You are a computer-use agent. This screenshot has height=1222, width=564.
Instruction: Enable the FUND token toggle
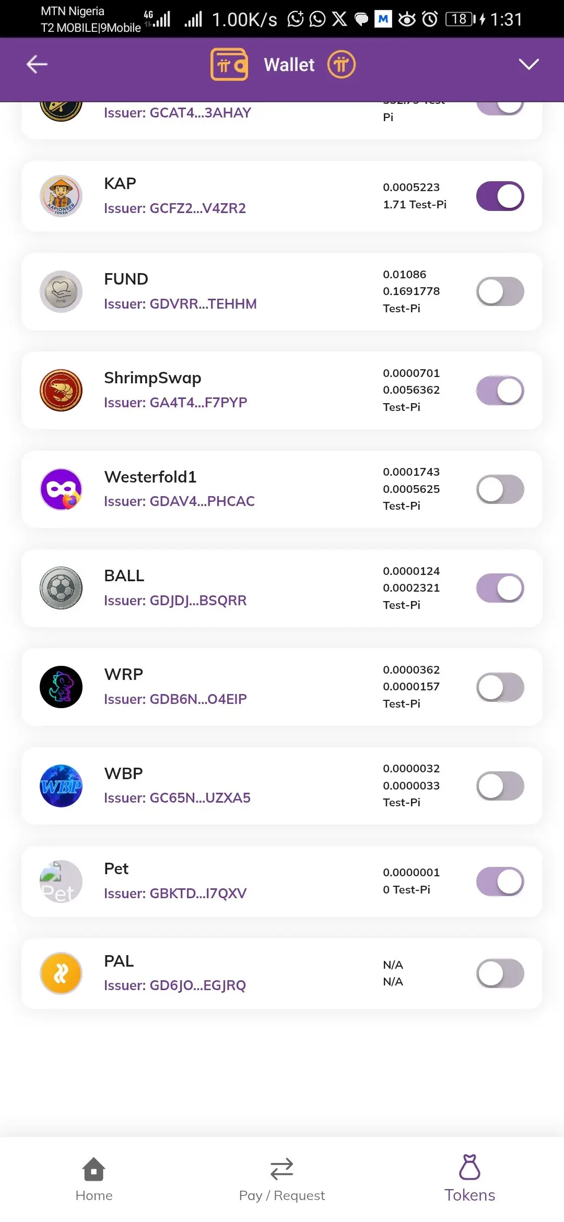point(500,291)
